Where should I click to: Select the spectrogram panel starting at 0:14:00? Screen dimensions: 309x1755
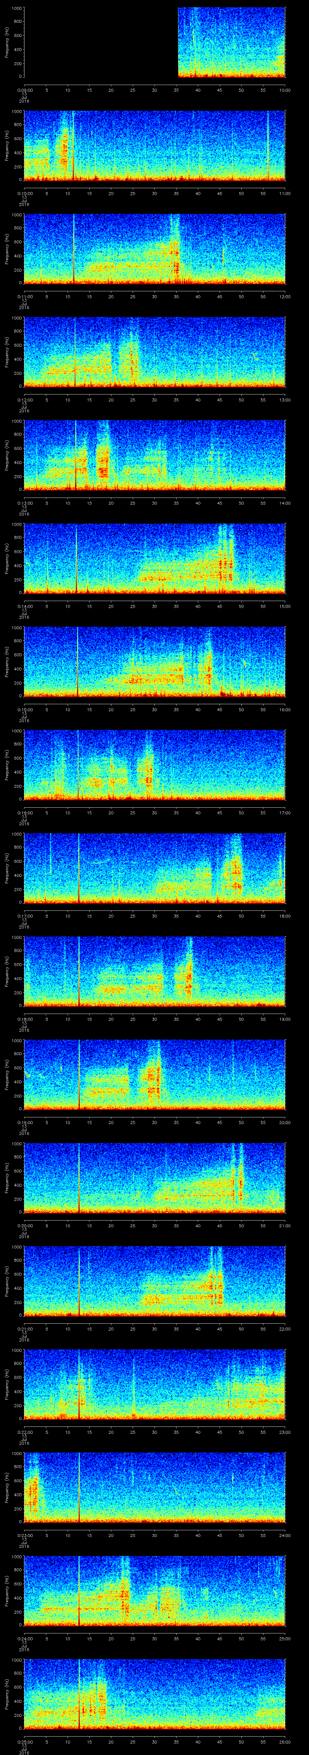(x=155, y=558)
